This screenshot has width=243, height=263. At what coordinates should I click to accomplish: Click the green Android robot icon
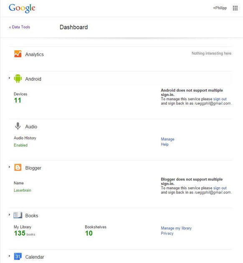[x=18, y=78]
